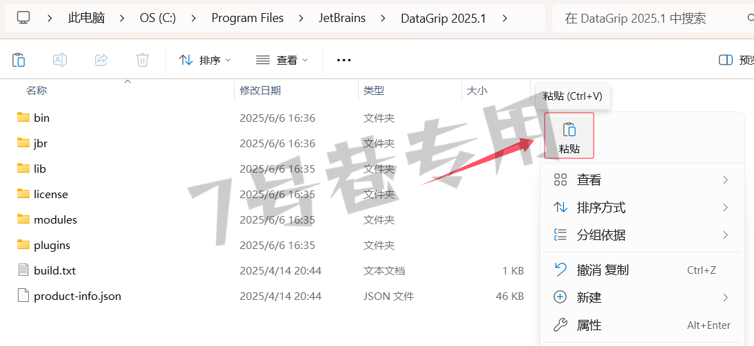Screen dimensions: 754x346
Task: Click the 属性 wrench icon in context menu
Action: tap(561, 325)
